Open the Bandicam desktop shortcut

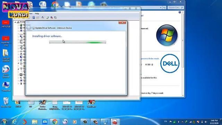coord(91,104)
